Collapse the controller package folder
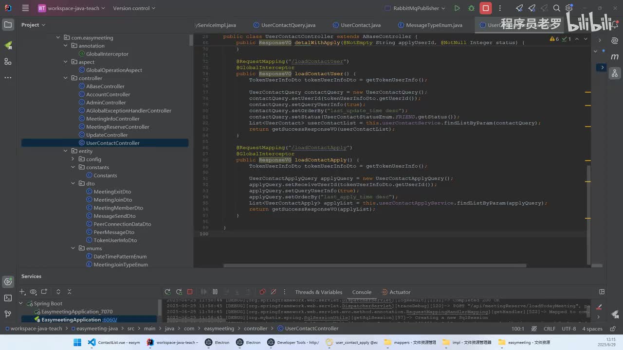 66,78
